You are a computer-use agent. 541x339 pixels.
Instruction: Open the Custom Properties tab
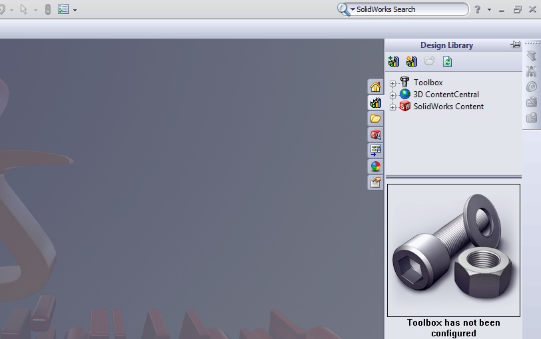375,182
